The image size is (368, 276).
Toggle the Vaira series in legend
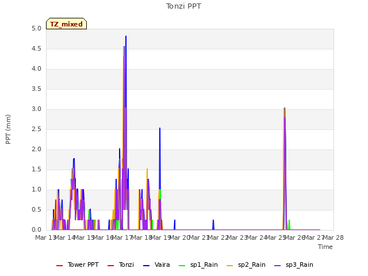(x=156, y=265)
